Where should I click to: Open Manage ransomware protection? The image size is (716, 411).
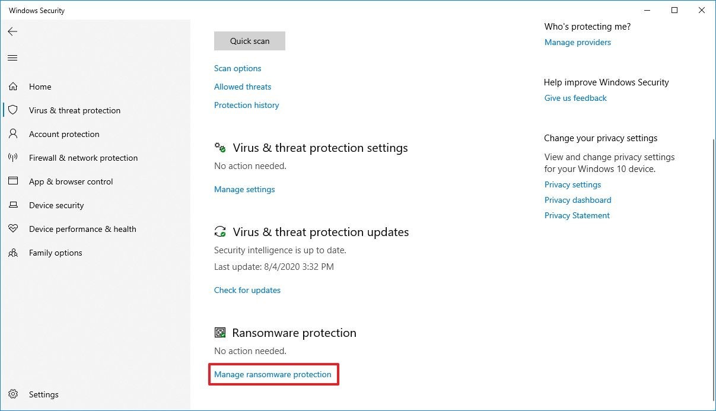point(273,374)
